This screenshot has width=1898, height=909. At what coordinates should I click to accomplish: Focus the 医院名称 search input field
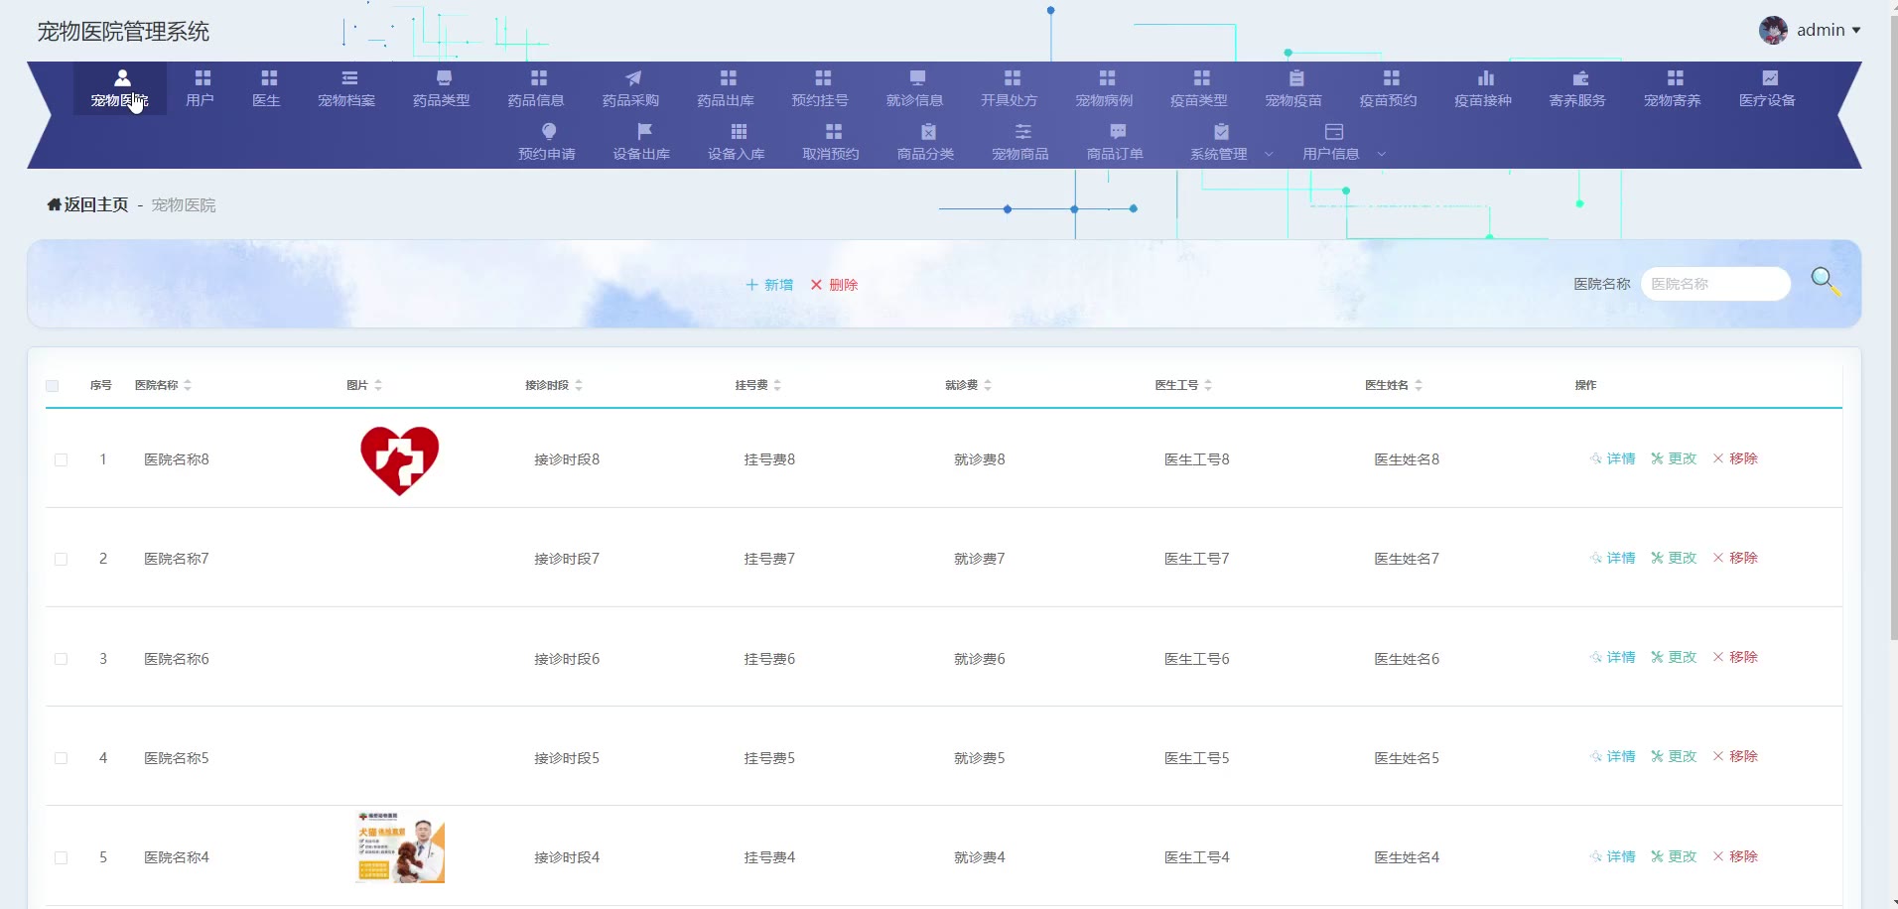coord(1714,284)
